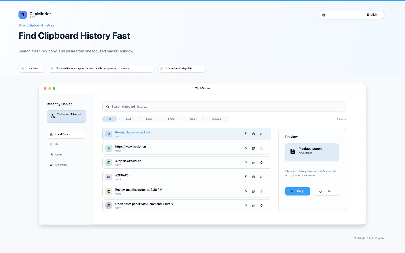
Task: Click the "ClipMinder 1.0.3 · English" footer text
Action: point(369,238)
